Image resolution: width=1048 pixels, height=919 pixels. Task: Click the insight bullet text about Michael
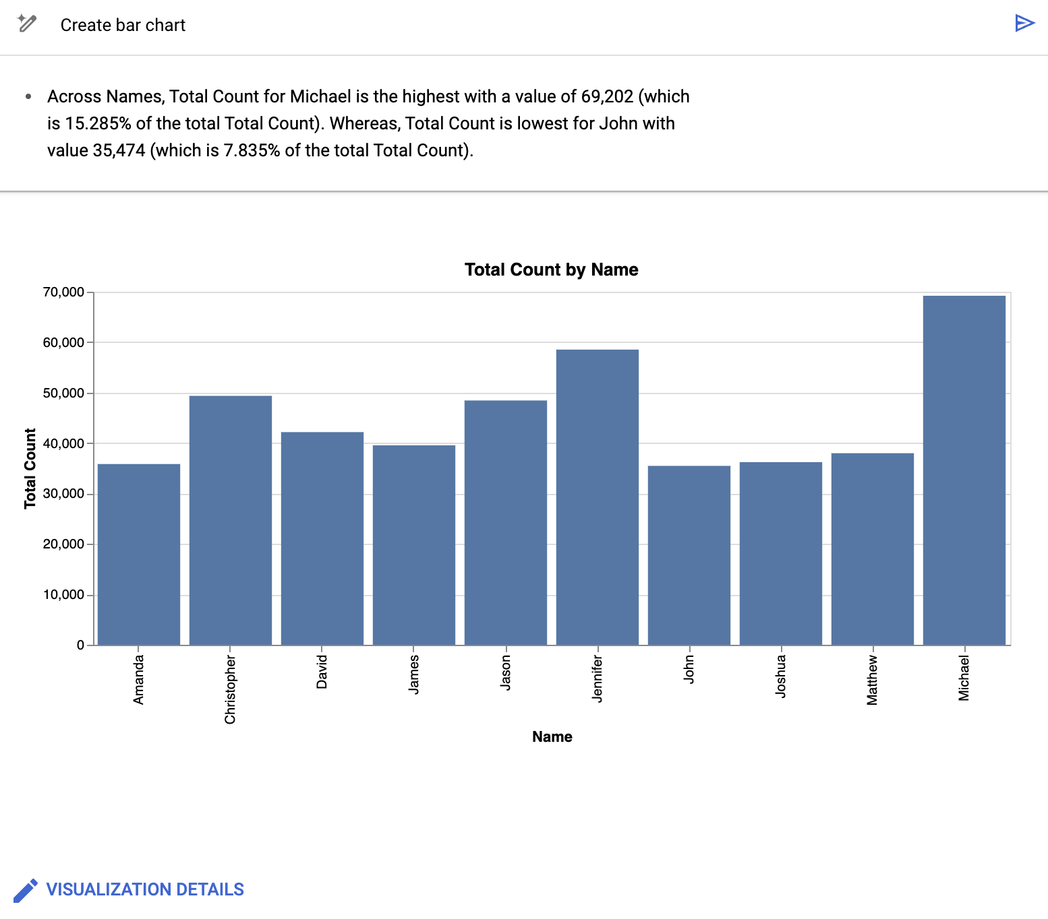[x=368, y=123]
